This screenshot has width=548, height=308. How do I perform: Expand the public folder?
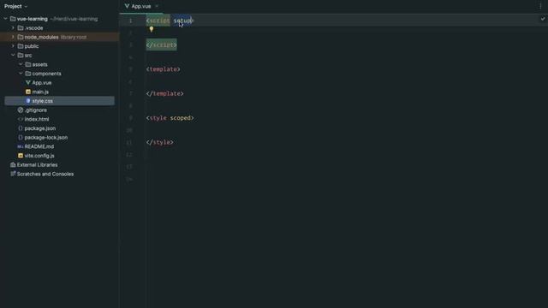point(13,46)
